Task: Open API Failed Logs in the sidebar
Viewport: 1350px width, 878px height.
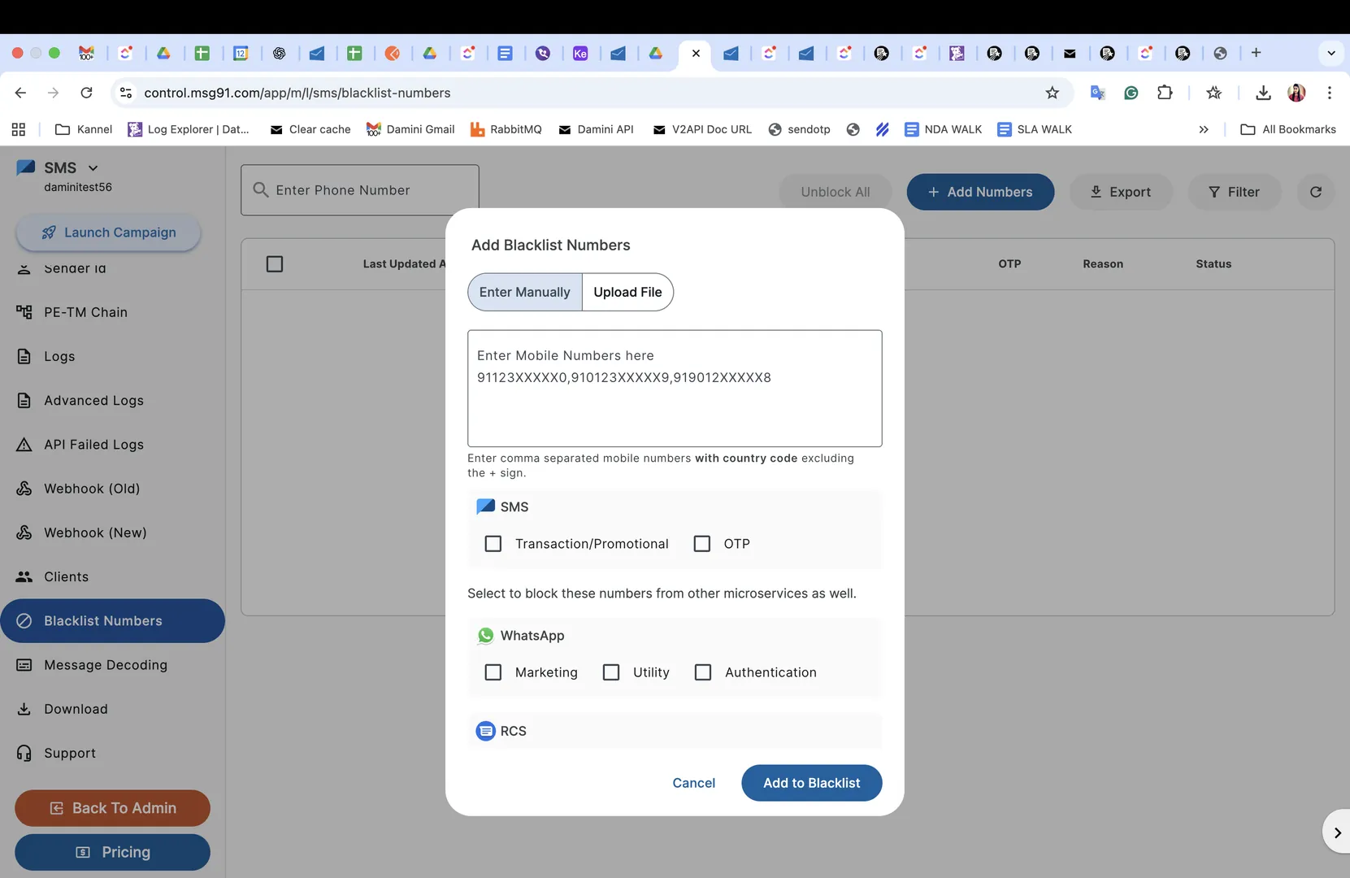Action: click(112, 445)
